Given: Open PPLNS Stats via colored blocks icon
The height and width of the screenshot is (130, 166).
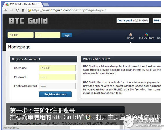Looking at the screenshot, I should click(x=146, y=34).
